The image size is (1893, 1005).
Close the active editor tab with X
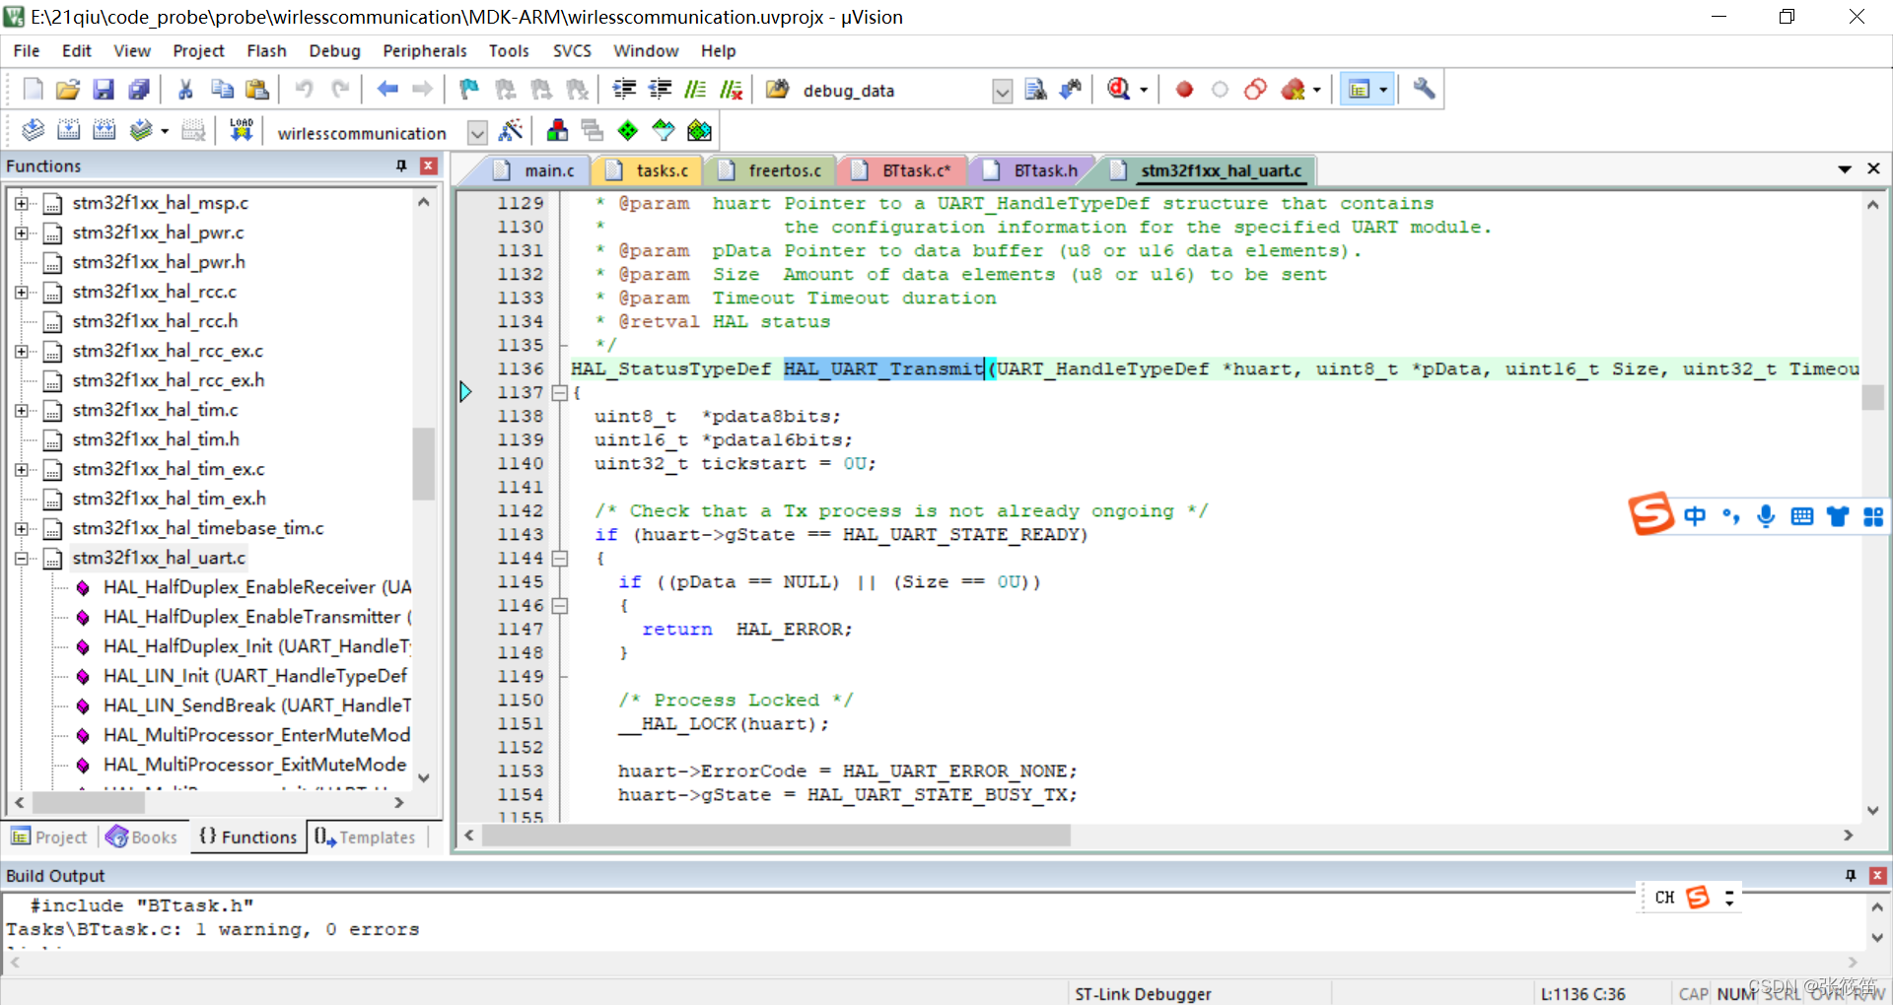click(x=1874, y=169)
